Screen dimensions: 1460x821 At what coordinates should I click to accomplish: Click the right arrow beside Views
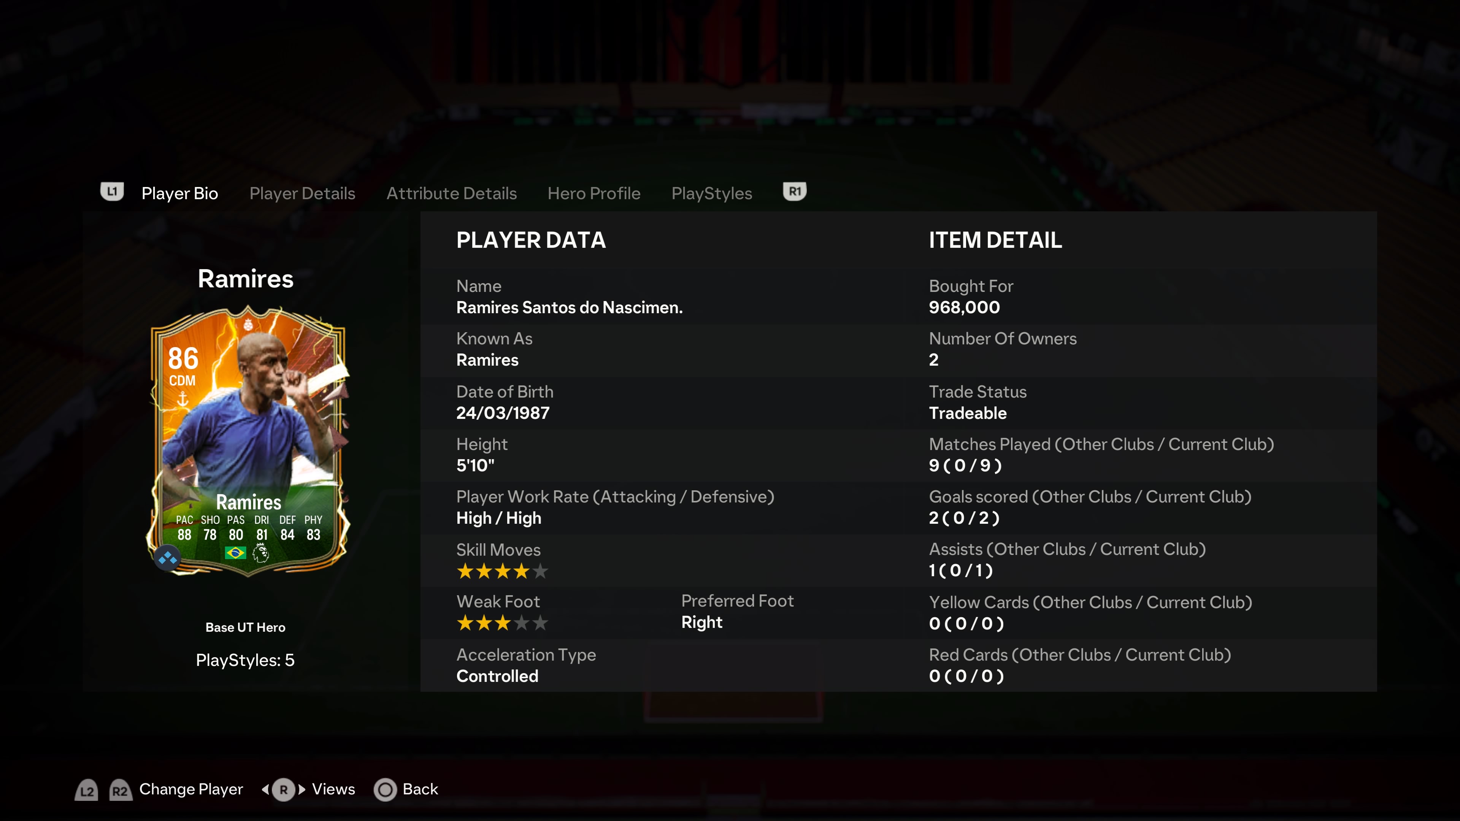302,789
